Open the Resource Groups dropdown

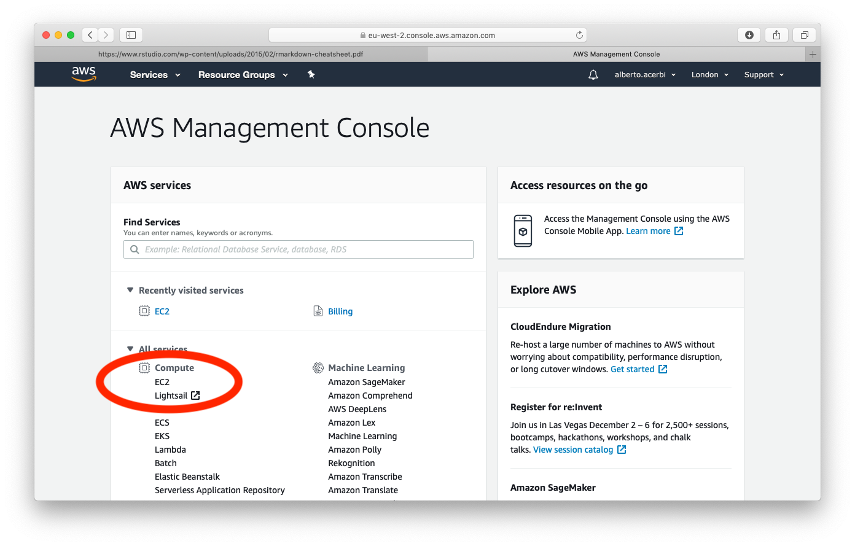pyautogui.click(x=243, y=75)
